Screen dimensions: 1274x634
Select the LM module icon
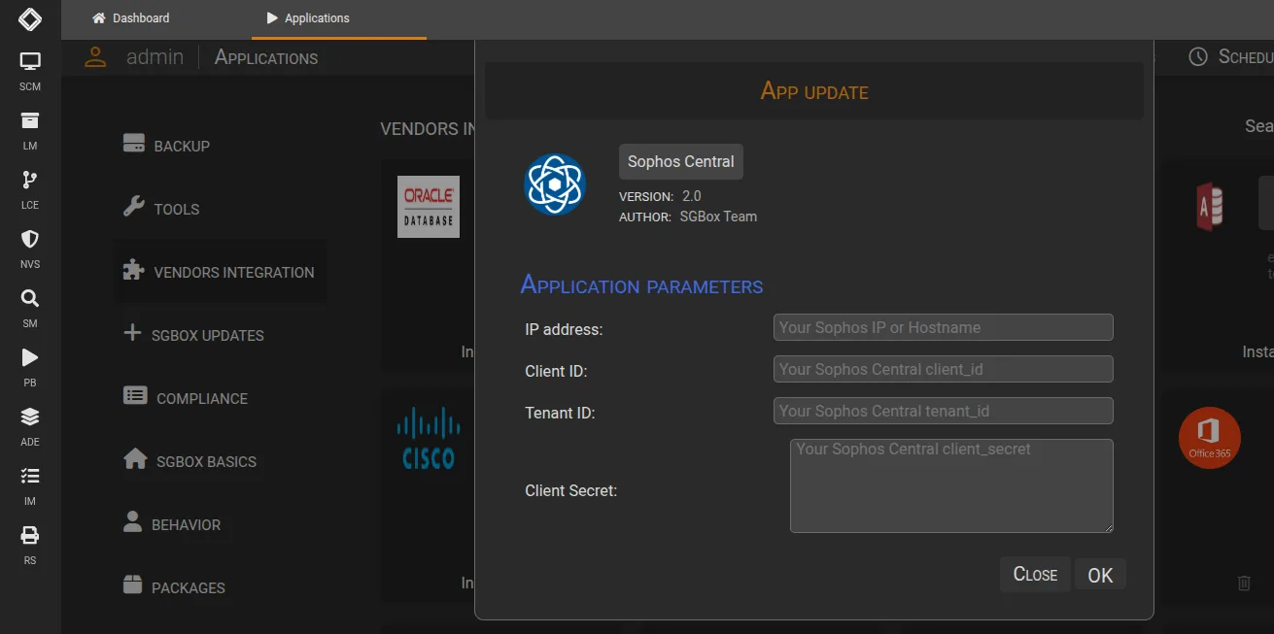click(29, 123)
